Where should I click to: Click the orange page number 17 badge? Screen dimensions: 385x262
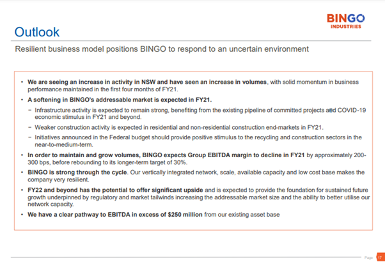pos(381,257)
